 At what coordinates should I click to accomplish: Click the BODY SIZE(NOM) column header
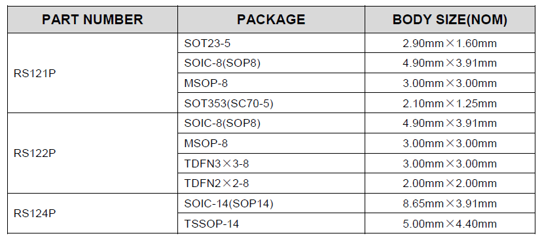click(450, 20)
